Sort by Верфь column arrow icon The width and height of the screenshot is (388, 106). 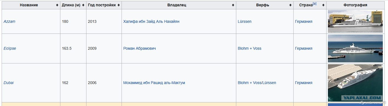pyautogui.click(x=290, y=5)
